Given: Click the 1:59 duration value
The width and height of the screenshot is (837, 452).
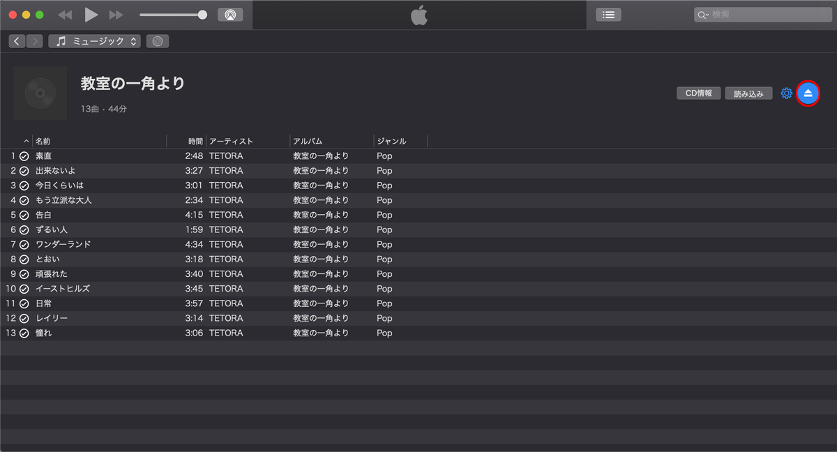Looking at the screenshot, I should pyautogui.click(x=194, y=229).
